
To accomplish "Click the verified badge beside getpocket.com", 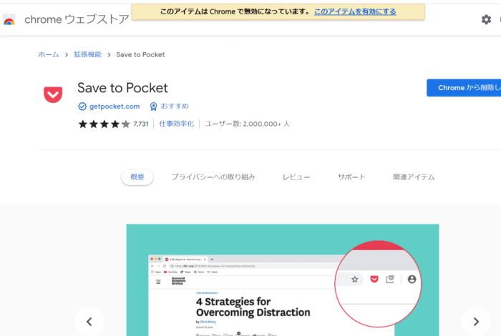I will 82,107.
